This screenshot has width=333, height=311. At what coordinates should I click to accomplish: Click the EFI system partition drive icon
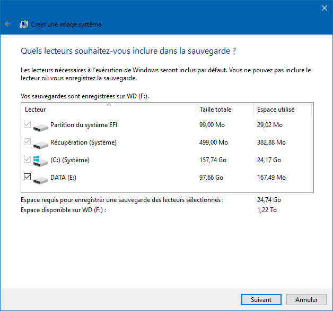pyautogui.click(x=41, y=127)
